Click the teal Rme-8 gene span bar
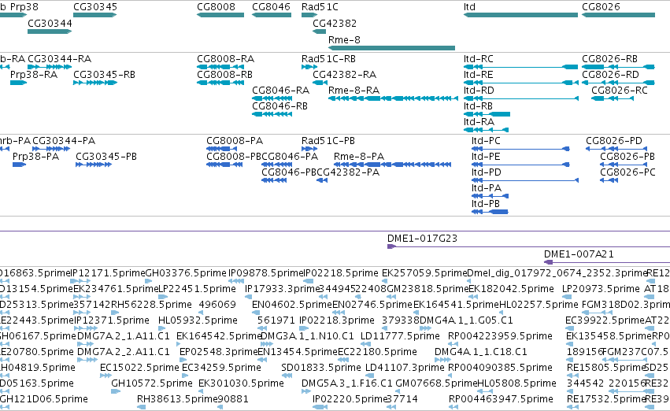Screen dimensions: 670x411 (391, 48)
